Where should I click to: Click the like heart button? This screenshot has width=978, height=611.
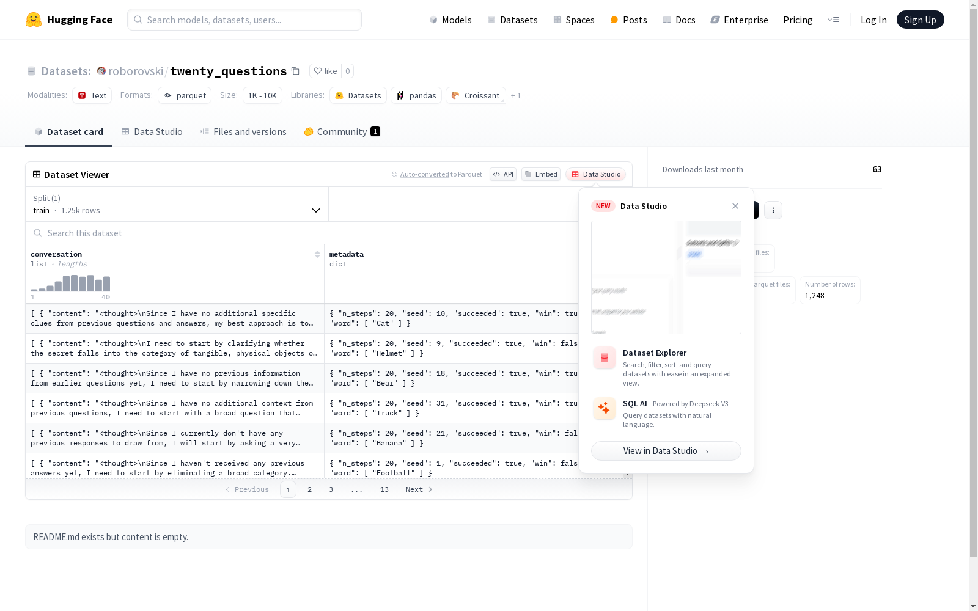point(325,71)
